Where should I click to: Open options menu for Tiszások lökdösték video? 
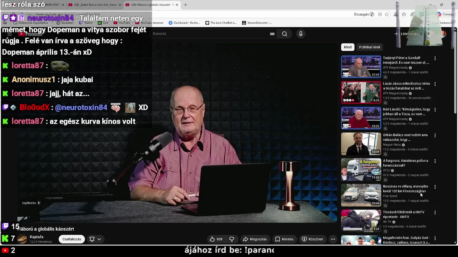click(435, 212)
